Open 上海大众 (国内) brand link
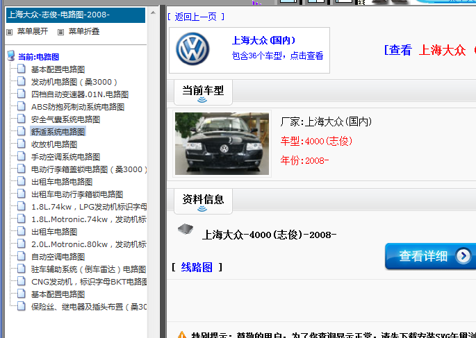476x338 pixels. pos(263,40)
